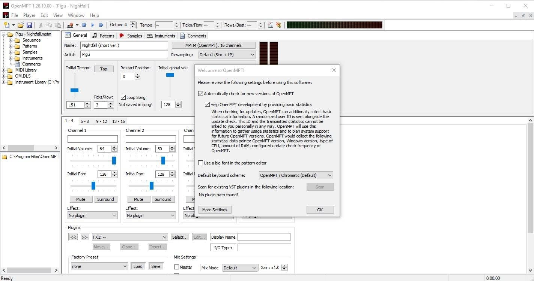Open the Player menu
534x281 pixels.
(x=29, y=15)
